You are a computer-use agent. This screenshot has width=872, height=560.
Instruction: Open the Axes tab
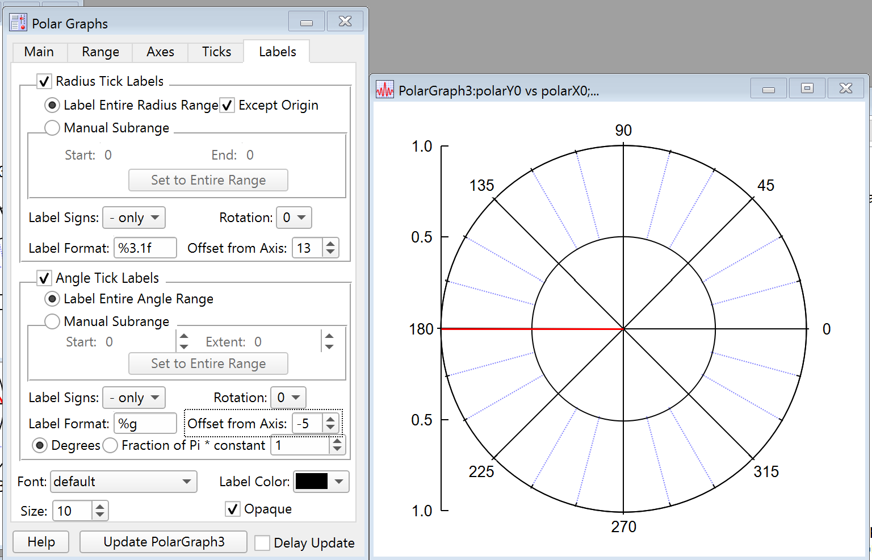[160, 52]
